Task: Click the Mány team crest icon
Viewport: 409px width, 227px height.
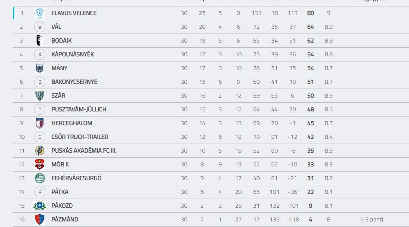Action: (x=40, y=68)
